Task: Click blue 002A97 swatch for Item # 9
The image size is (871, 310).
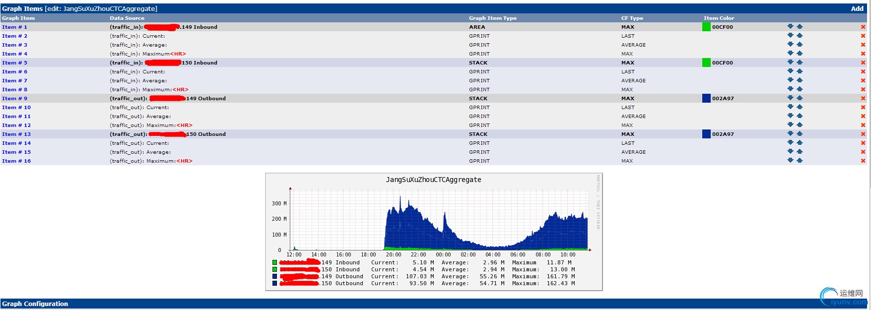Action: [706, 98]
